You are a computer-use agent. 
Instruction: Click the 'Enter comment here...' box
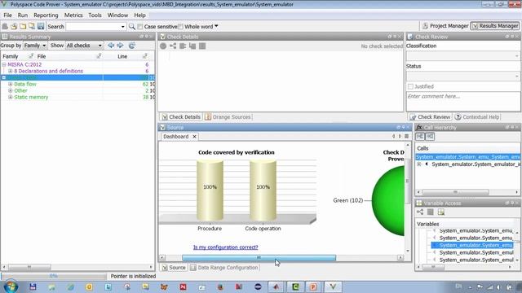(x=462, y=102)
